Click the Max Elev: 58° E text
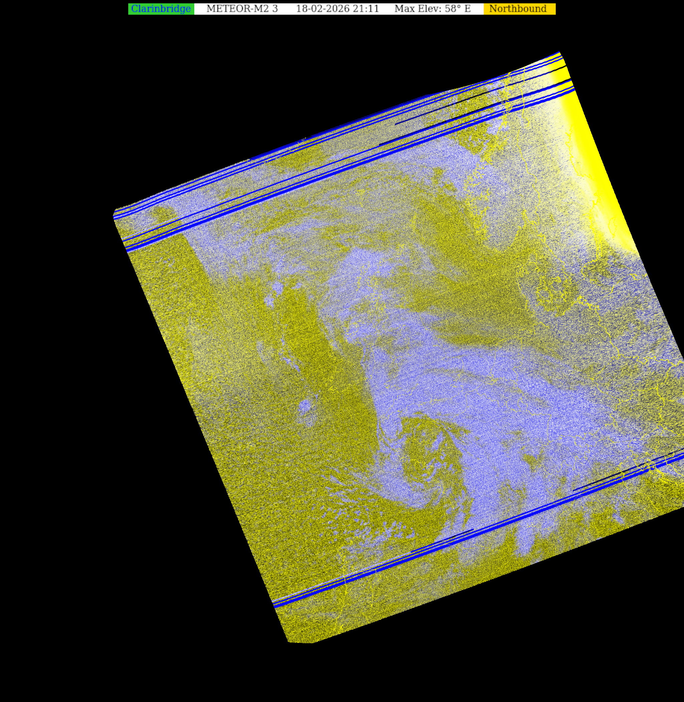This screenshot has width=684, height=702. tap(432, 9)
